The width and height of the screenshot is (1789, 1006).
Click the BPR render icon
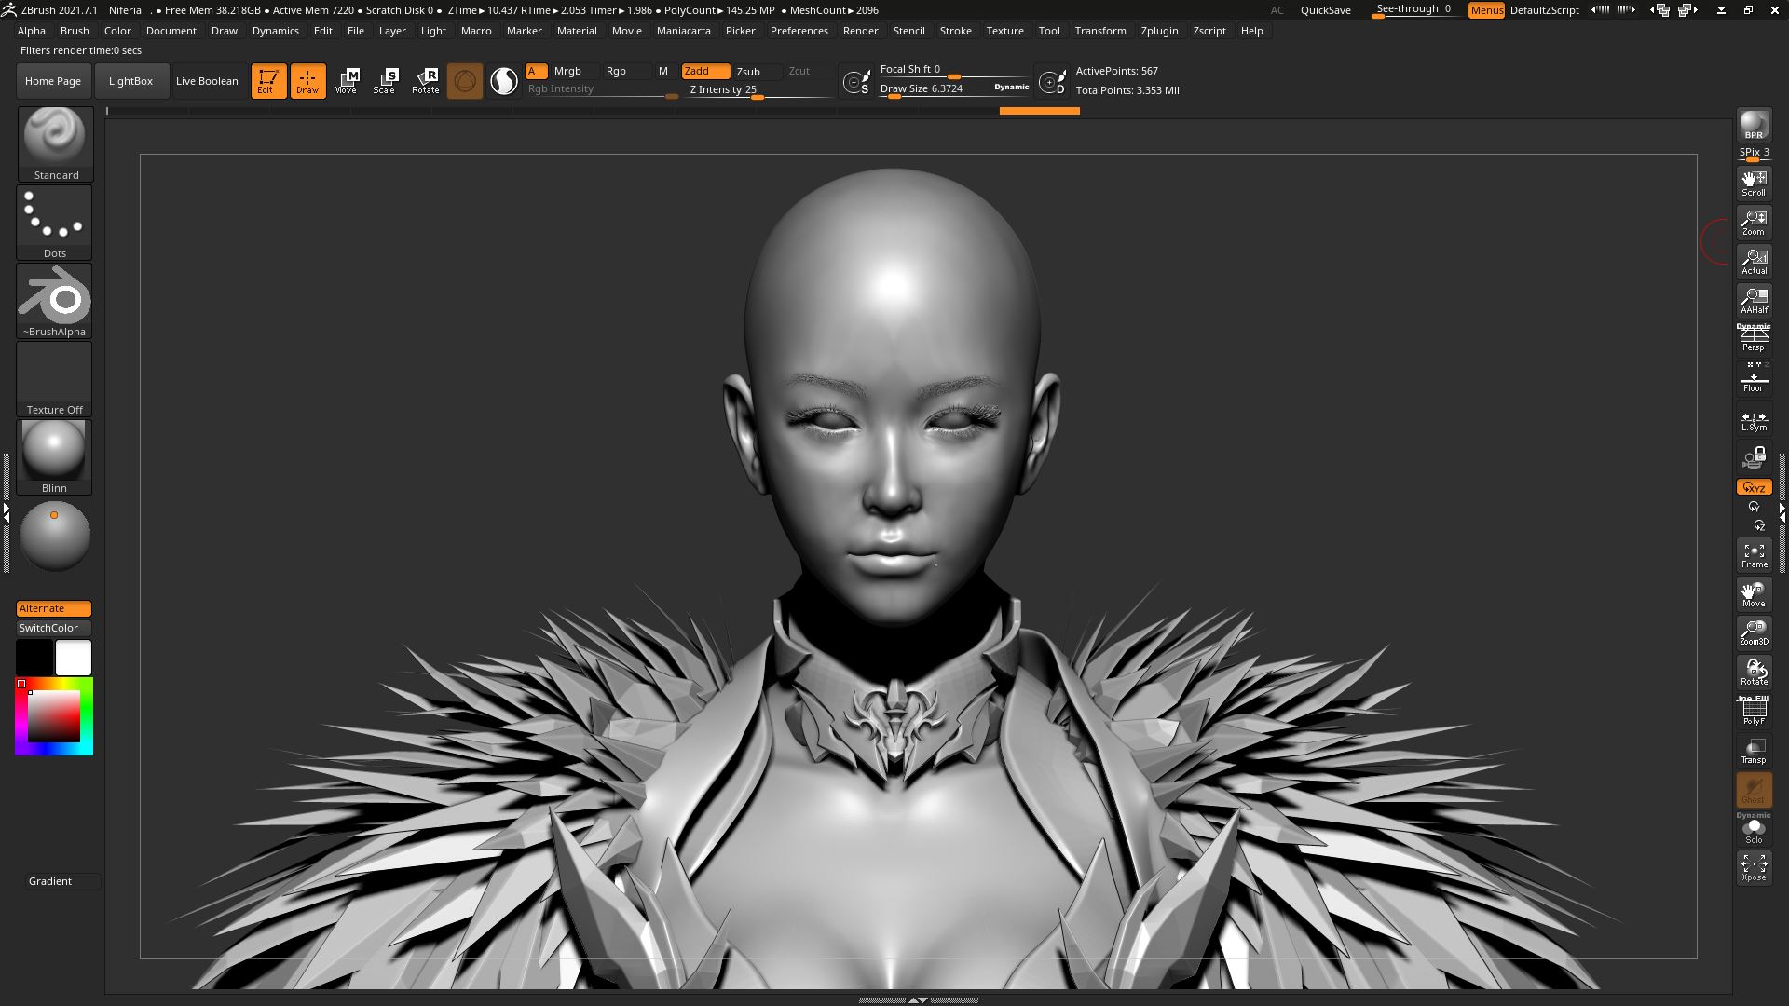1754,125
